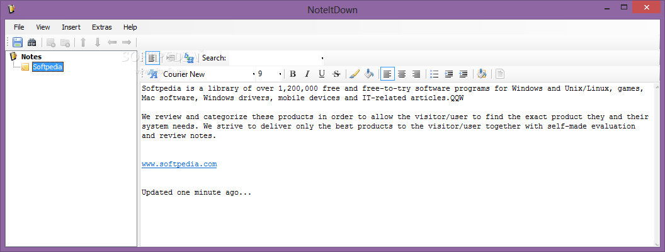Viewport: 665px width, 252px height.
Task: Click the replace text icon before Search
Action: [189, 58]
